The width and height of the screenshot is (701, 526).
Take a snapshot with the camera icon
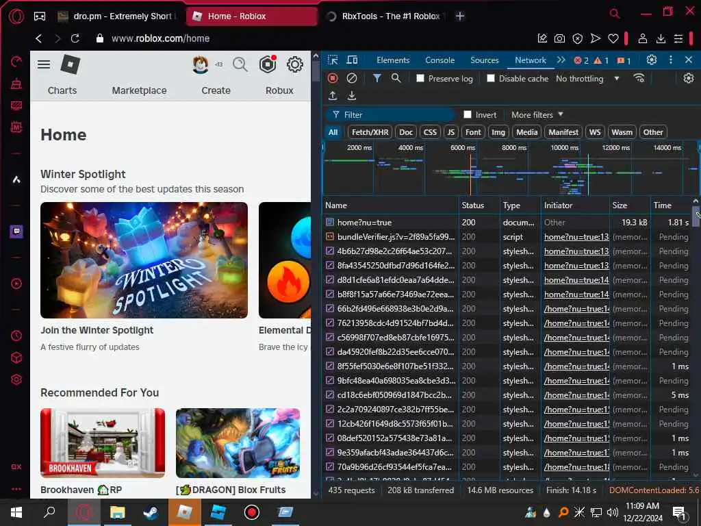point(560,38)
